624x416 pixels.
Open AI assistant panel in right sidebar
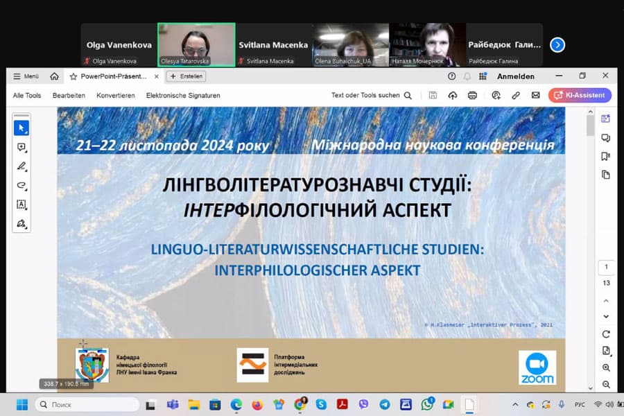[x=606, y=119]
